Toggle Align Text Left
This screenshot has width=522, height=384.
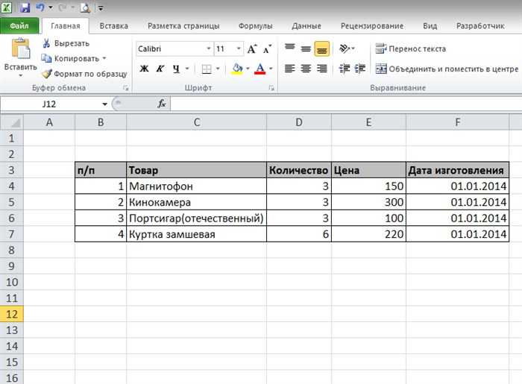pos(289,69)
